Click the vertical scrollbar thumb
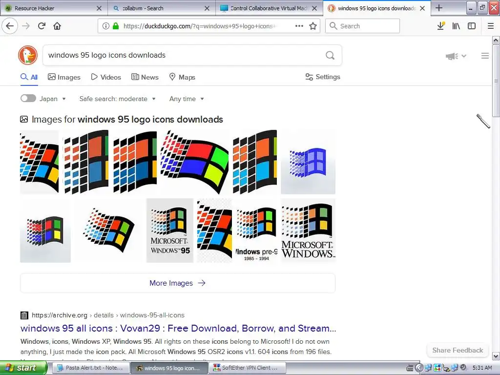500x375 pixels. (x=496, y=81)
